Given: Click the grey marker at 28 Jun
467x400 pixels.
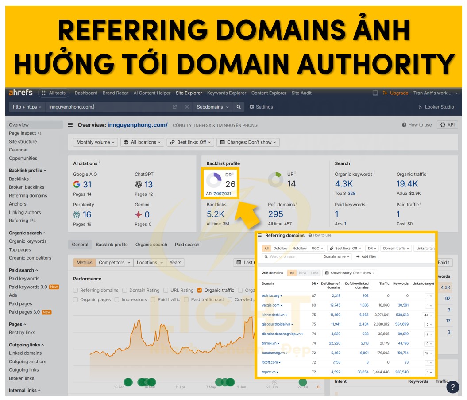Looking at the screenshot, I should click(x=274, y=382).
